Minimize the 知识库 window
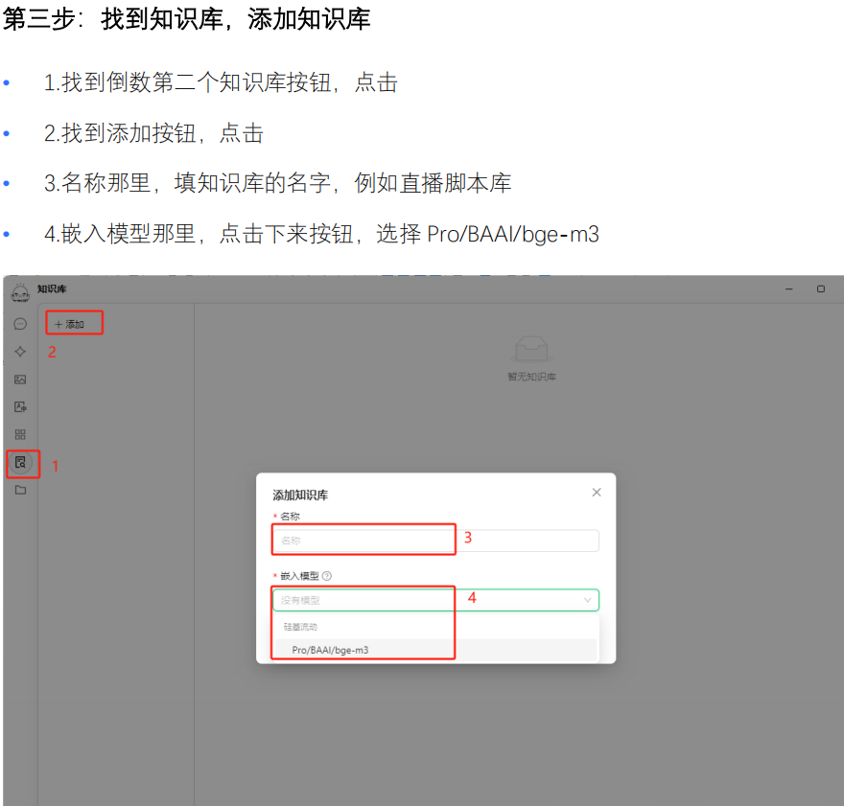Viewport: 844px width, 806px height. (789, 289)
